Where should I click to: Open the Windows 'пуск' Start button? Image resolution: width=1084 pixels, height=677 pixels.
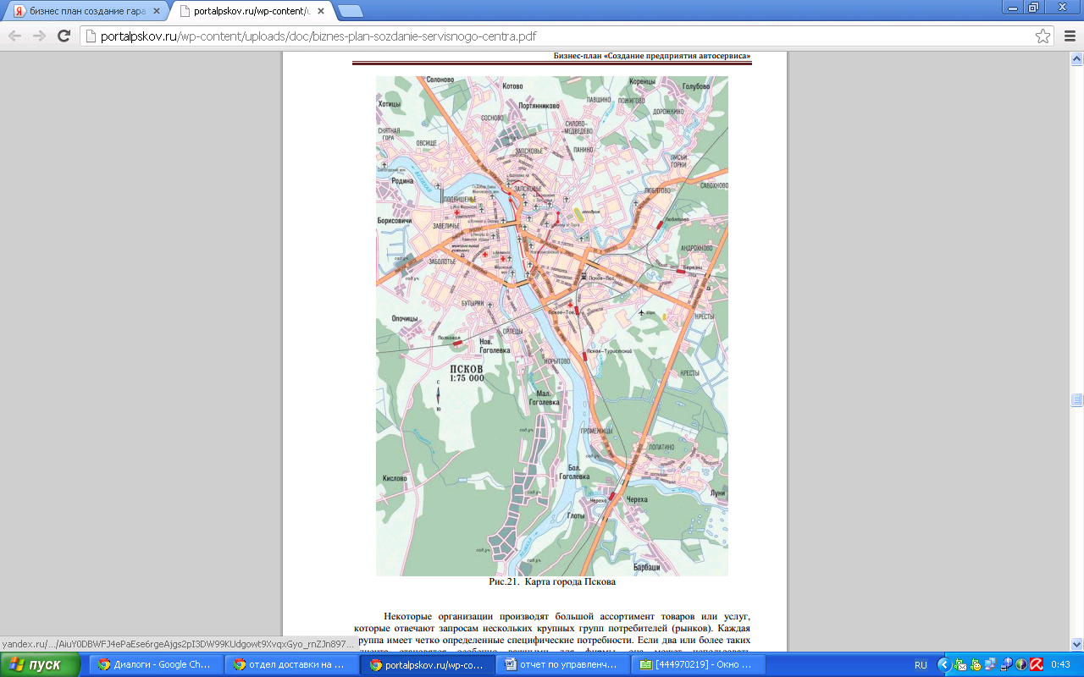tap(40, 664)
